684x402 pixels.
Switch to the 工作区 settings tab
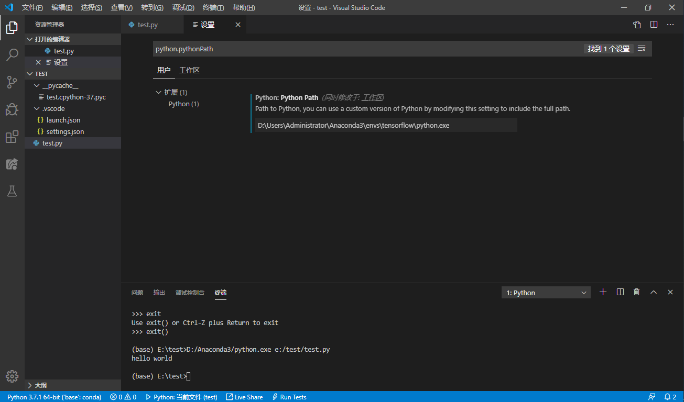pos(190,70)
